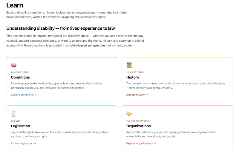Click arrow next to Explore legislation
Viewport: 239px width, 157px height.
pos(35,143)
